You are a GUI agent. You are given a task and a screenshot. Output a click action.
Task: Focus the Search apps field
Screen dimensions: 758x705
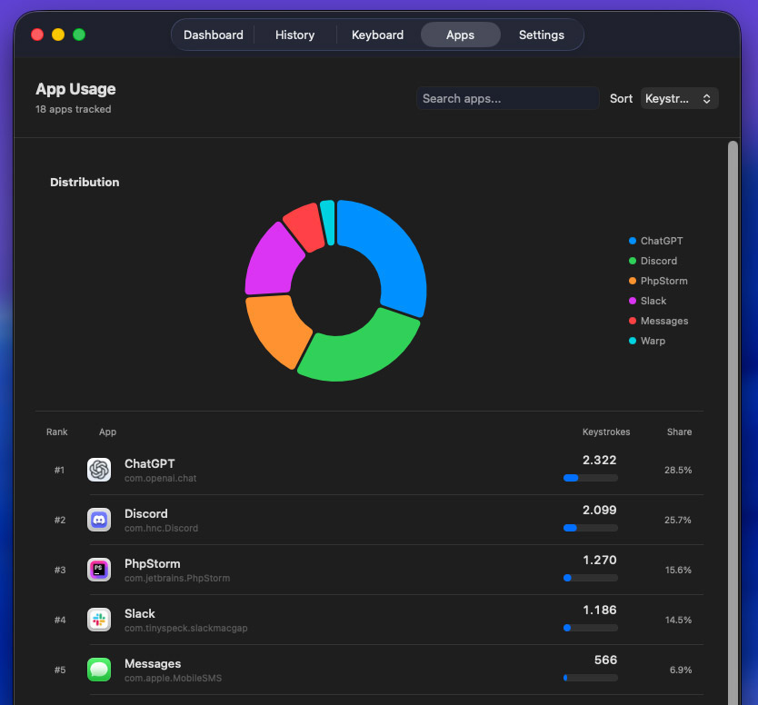click(507, 99)
